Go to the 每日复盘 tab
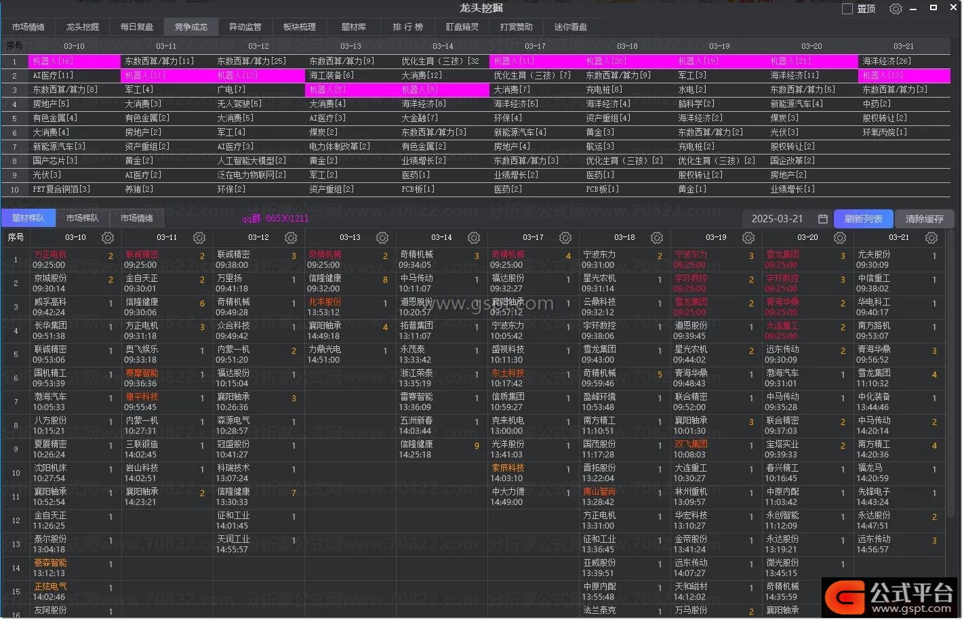The width and height of the screenshot is (964, 620). point(137,27)
